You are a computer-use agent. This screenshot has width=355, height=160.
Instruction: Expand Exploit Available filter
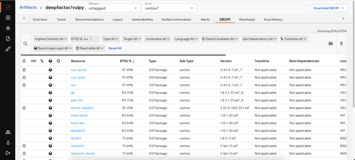(220, 39)
